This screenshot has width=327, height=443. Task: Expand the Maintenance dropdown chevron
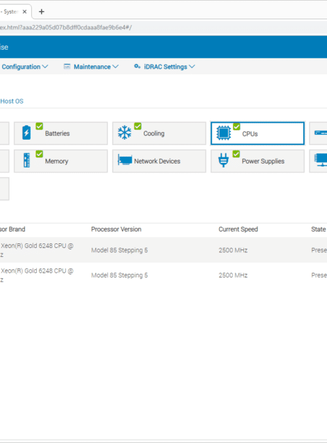(x=115, y=67)
